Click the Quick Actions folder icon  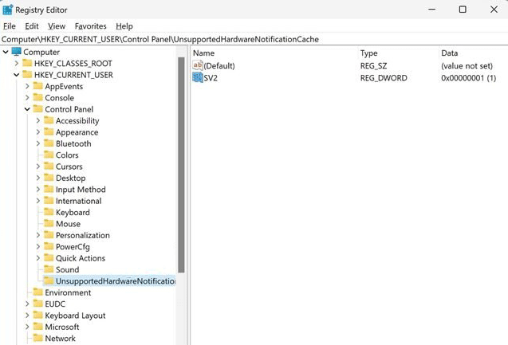49,258
